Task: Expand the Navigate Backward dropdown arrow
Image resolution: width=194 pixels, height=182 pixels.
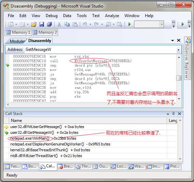Action: (114, 24)
